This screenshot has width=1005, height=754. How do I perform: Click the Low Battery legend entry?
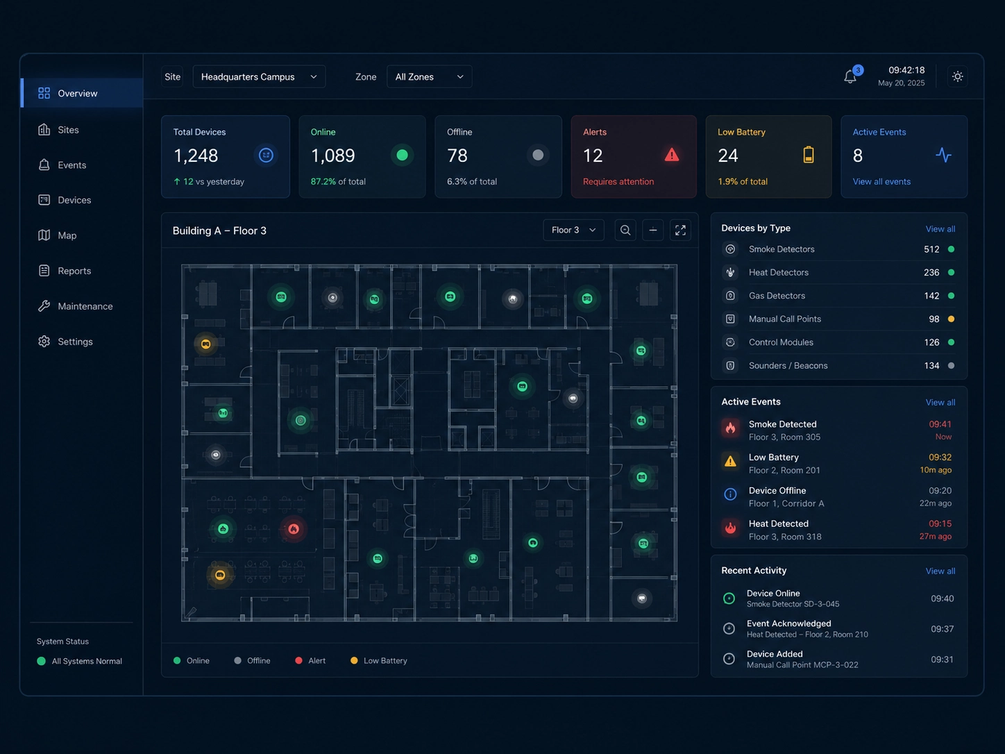(x=379, y=661)
